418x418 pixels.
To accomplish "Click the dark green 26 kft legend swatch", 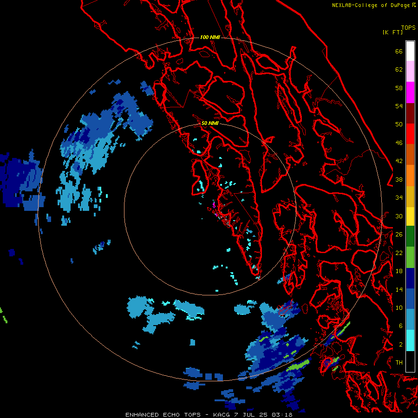I will (410, 236).
